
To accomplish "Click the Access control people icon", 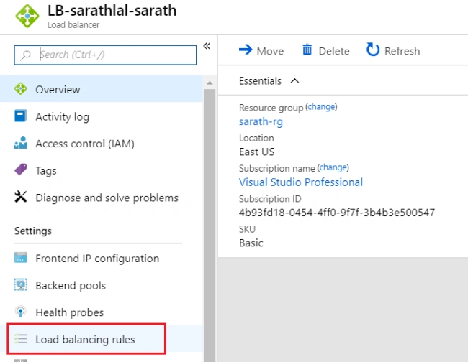I will (x=21, y=143).
